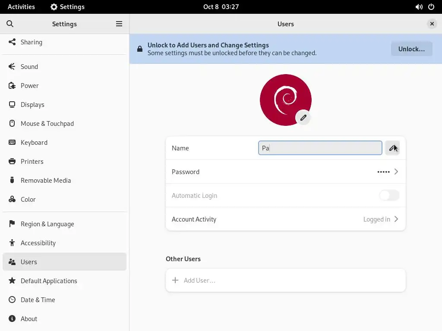Click the About info icon
The image size is (442, 331).
tap(12, 319)
